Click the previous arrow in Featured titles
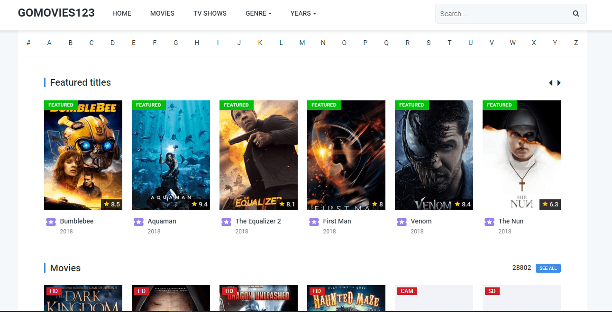612x312 pixels. coord(550,83)
